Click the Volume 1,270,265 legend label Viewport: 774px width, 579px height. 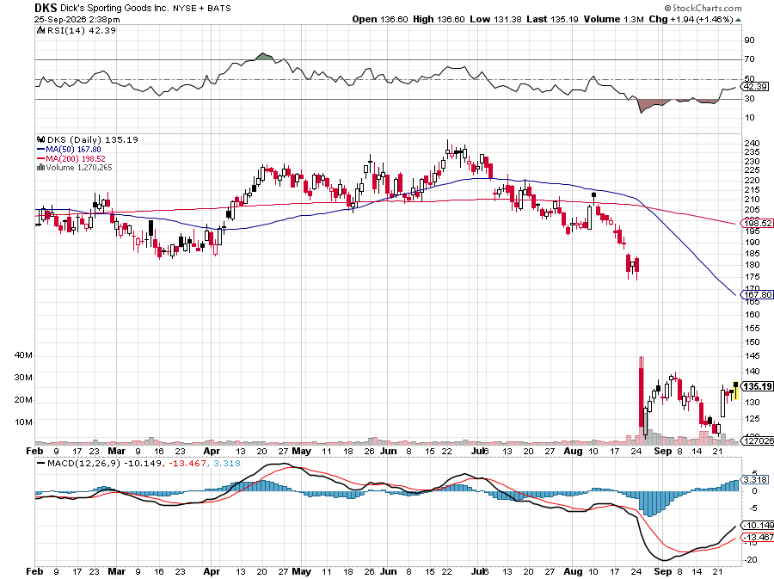pos(79,168)
